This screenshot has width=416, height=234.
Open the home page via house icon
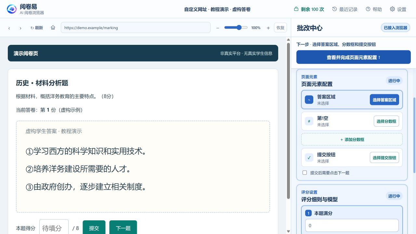(x=53, y=28)
